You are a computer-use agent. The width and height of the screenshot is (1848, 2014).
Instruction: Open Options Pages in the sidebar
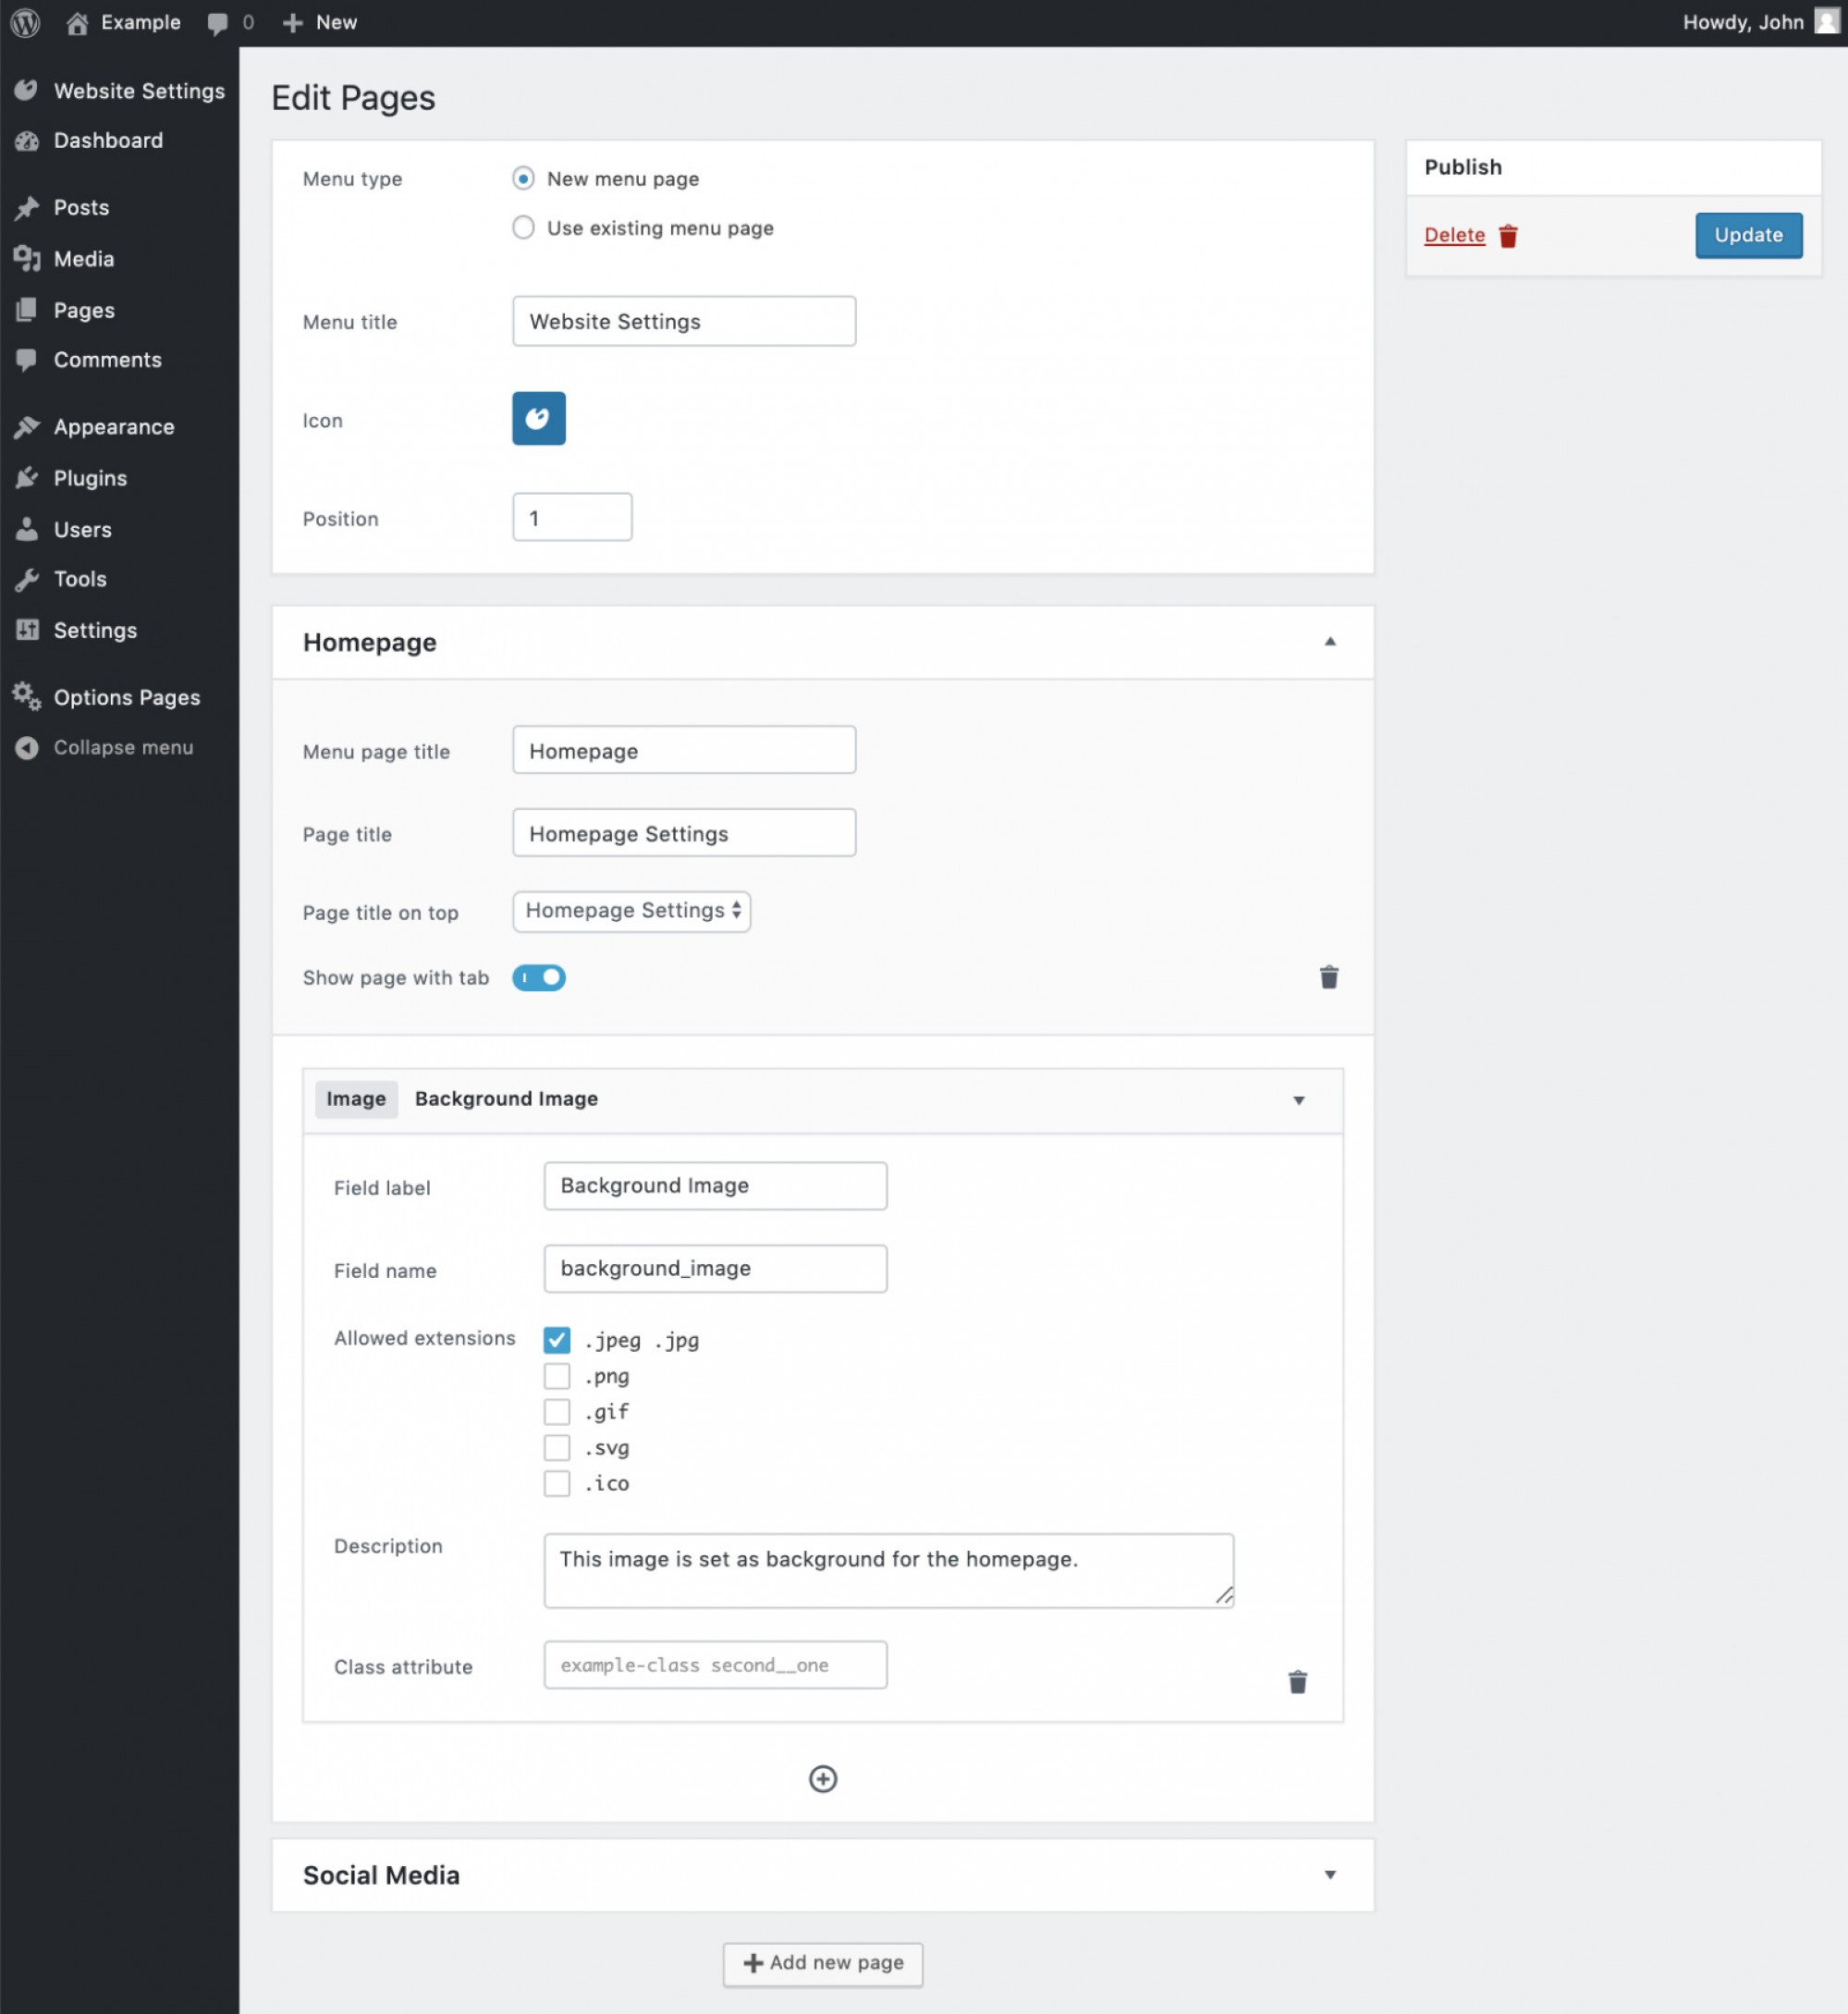(x=126, y=697)
